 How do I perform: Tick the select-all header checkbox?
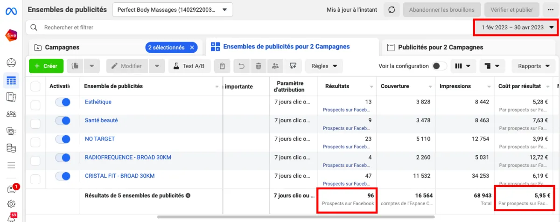(35, 86)
